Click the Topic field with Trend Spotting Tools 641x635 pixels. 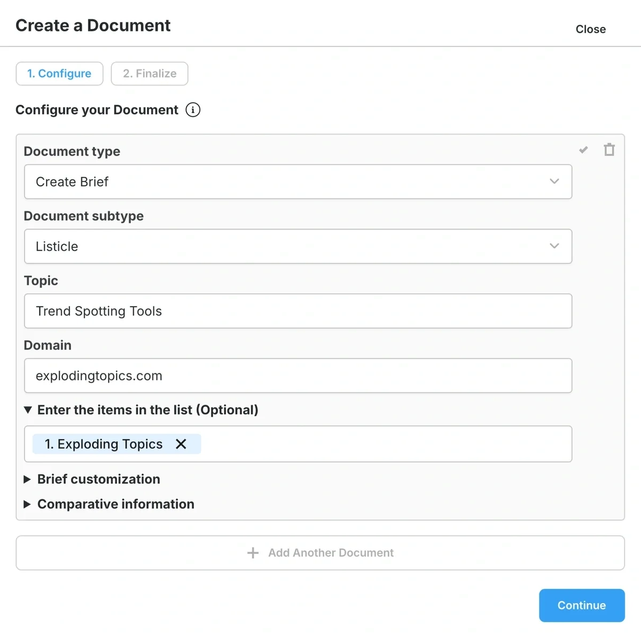(298, 311)
